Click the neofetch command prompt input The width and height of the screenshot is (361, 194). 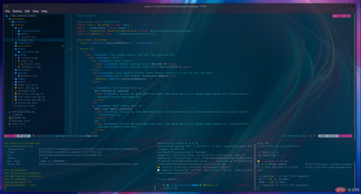click(170, 188)
